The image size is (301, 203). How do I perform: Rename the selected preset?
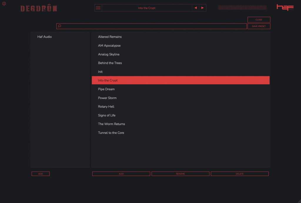click(x=180, y=174)
